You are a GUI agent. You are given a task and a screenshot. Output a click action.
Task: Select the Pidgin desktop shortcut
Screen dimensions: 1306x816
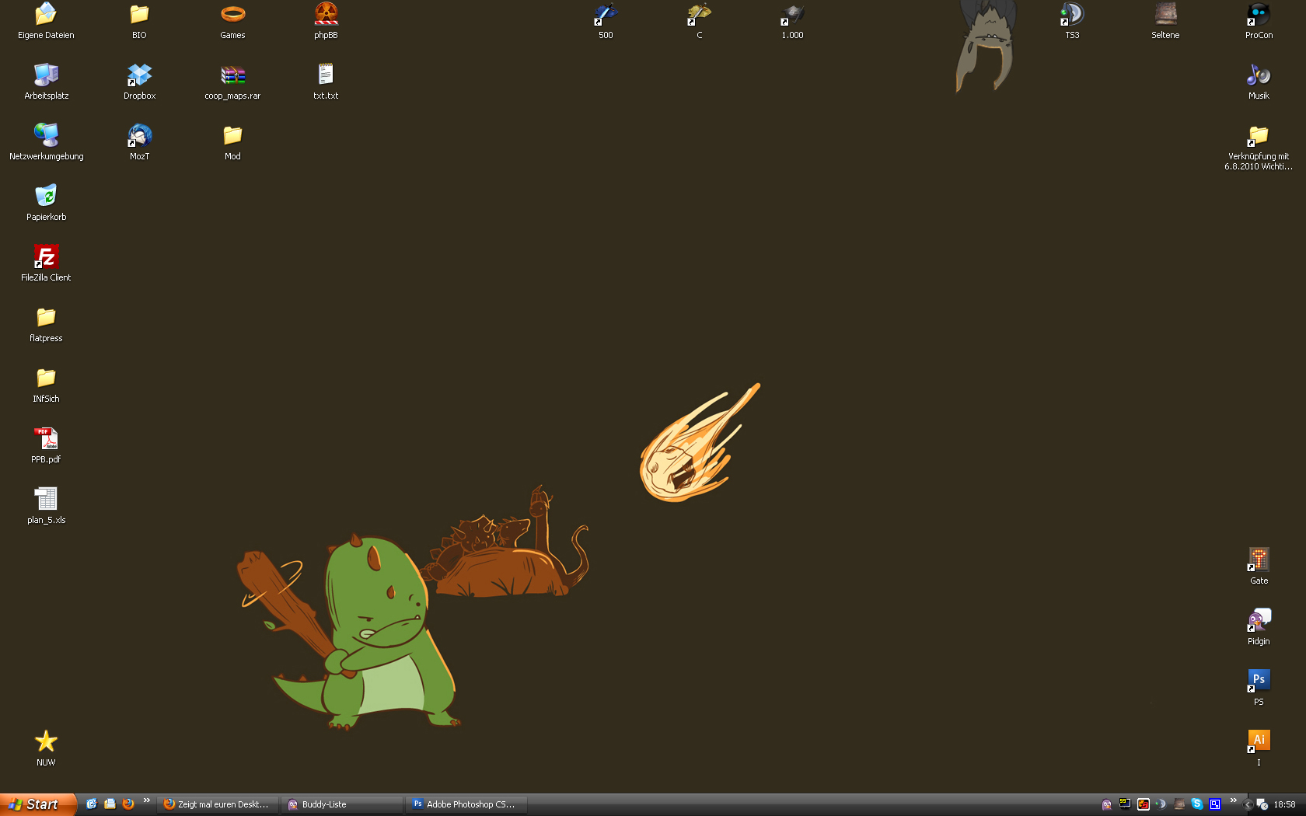pos(1259,620)
